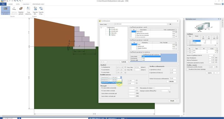The image size is (224, 119).
Task: Click the Verifiche idrauliche ribbon icon
Action: click(14, 11)
